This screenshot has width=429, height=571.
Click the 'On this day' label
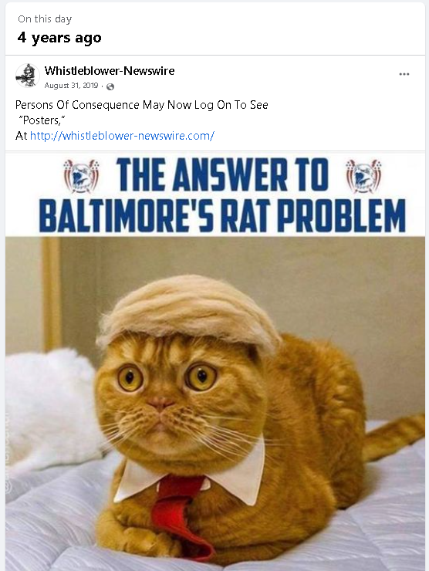[45, 19]
